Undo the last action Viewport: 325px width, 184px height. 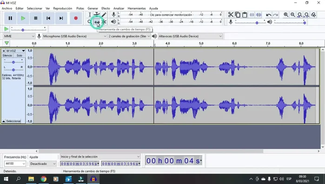coord(268,15)
